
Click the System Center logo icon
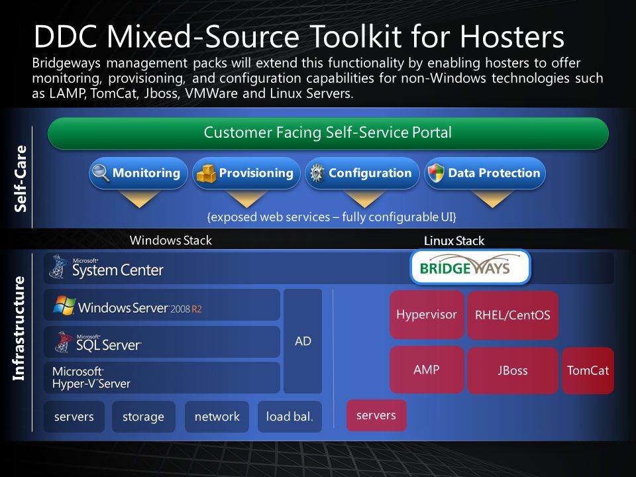tap(58, 267)
